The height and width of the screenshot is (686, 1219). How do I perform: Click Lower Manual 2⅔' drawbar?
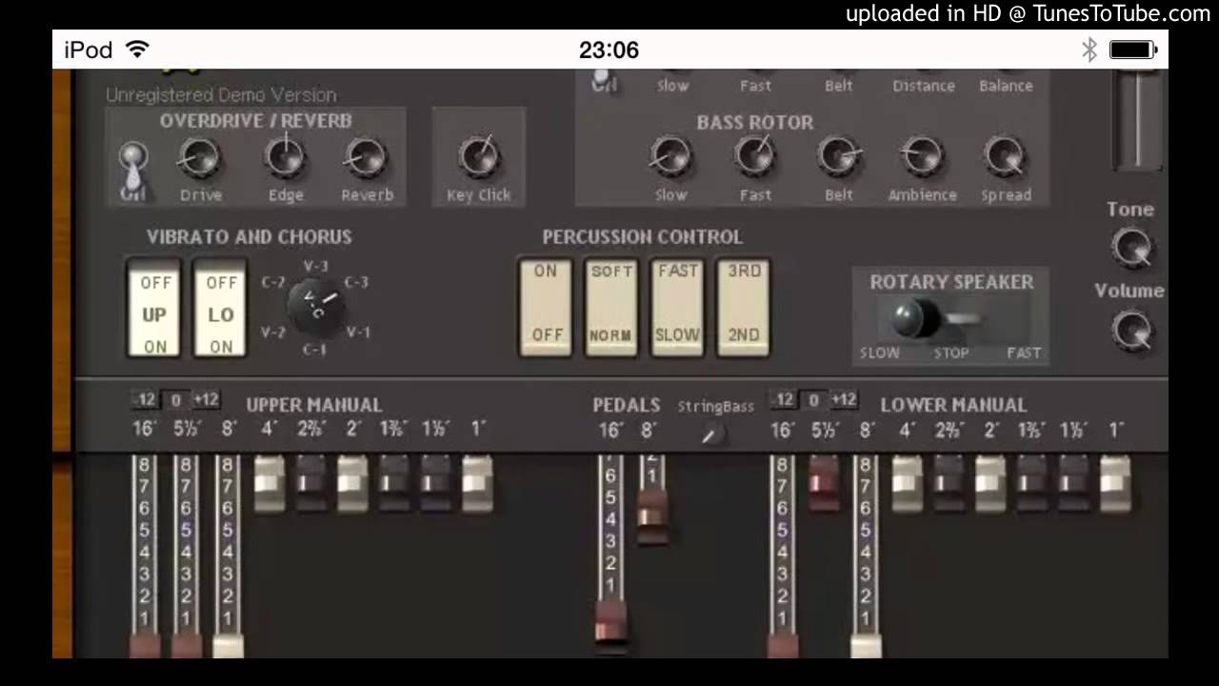pyautogui.click(x=949, y=483)
